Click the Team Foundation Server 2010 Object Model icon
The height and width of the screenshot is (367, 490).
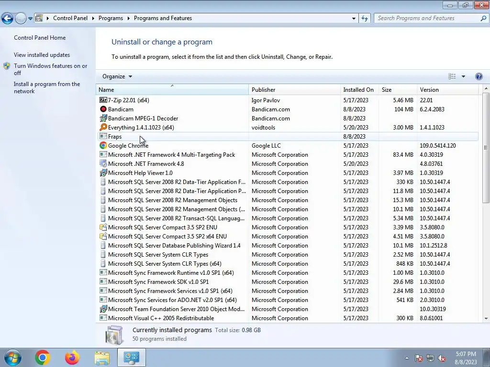click(x=103, y=309)
